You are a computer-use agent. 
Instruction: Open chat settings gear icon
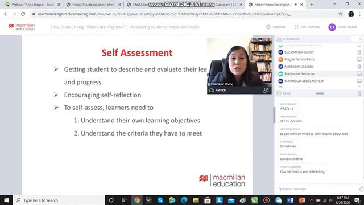point(360,93)
